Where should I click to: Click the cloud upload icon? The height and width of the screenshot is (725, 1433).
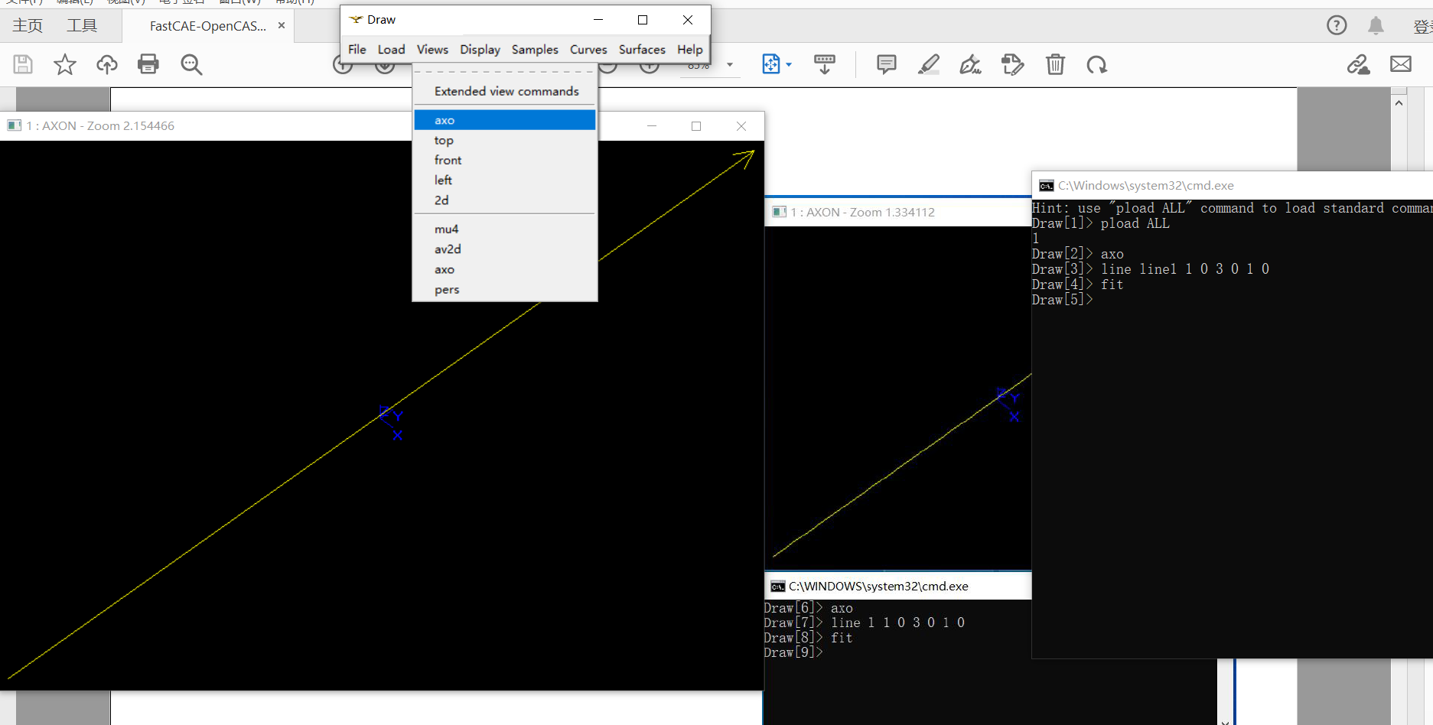pos(107,64)
